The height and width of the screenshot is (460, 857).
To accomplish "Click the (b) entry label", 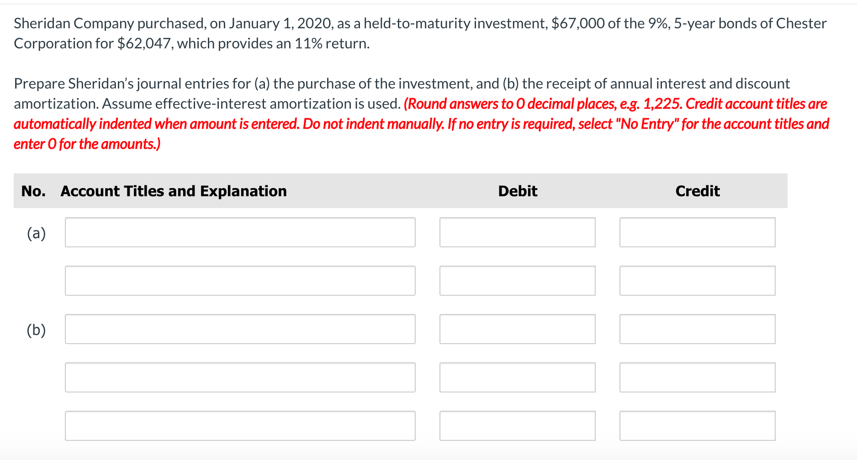I will click(x=36, y=330).
